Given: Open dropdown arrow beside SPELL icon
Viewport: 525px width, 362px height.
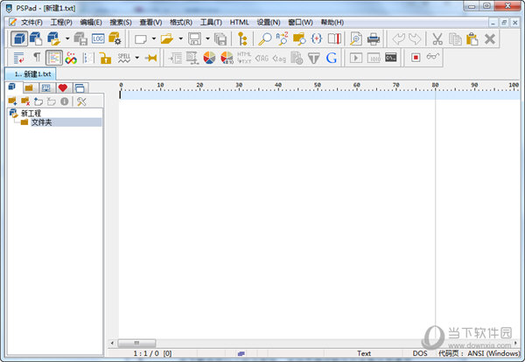Looking at the screenshot, I should pyautogui.click(x=137, y=58).
